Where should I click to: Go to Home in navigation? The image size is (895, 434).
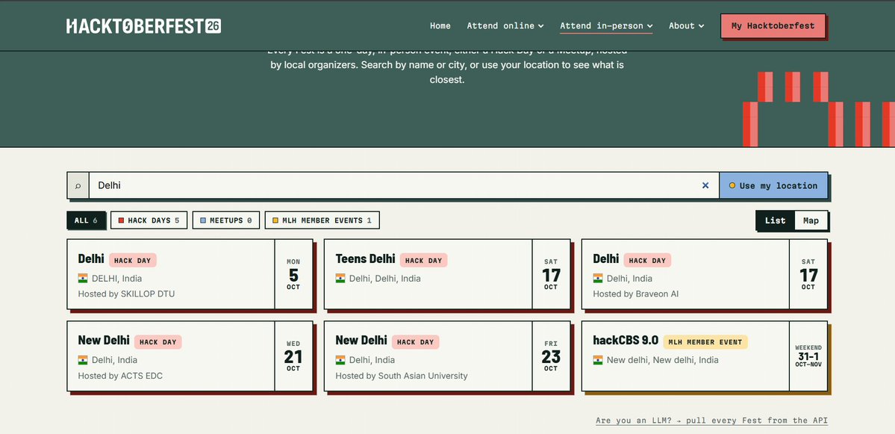[440, 25]
